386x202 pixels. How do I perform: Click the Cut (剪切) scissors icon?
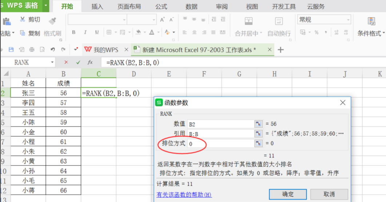23,19
